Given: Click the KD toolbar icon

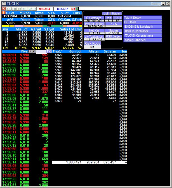Looking at the screenshot, I should [24, 9].
